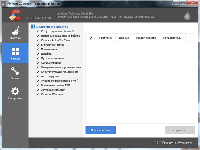
Task: Sort results by Проблема column
Action: [105, 38]
